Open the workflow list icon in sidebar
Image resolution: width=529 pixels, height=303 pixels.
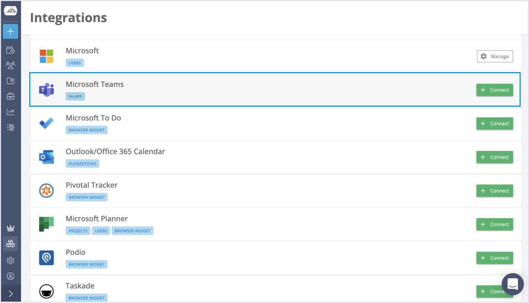[10, 127]
